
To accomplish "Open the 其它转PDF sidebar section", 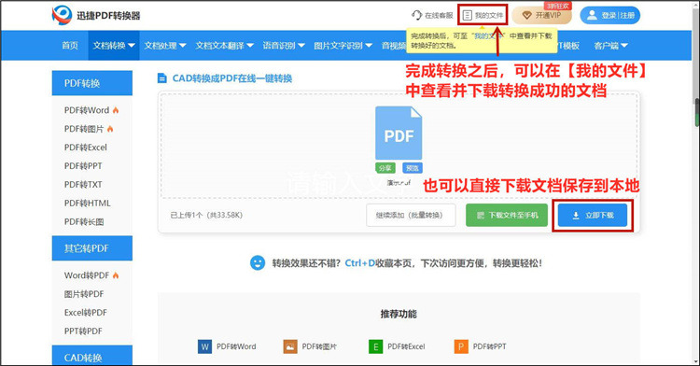I will coord(92,248).
